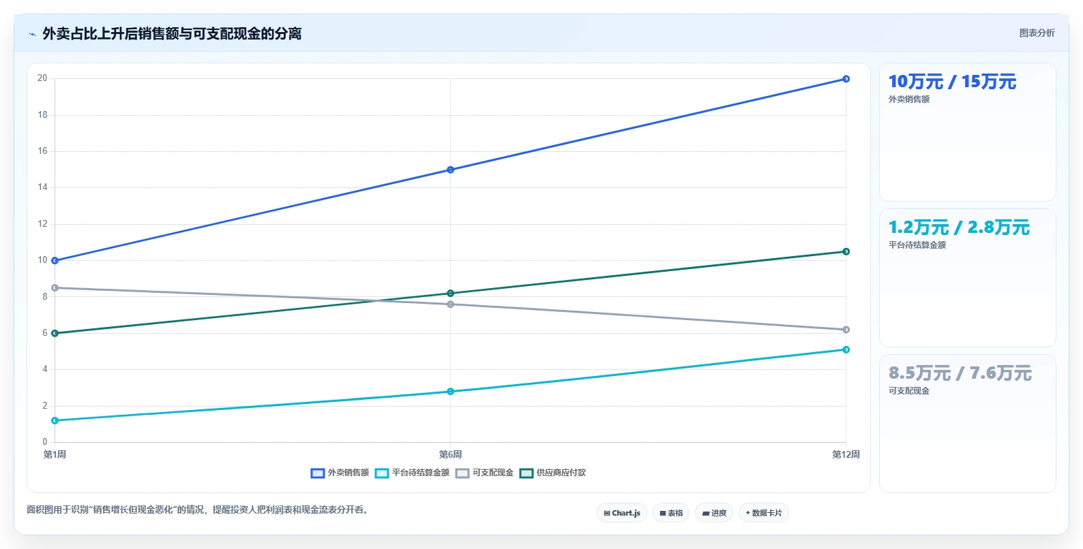
Task: Click the chart title 外卖占比上升后销售额与可支配现金的分离
Action: (x=172, y=33)
